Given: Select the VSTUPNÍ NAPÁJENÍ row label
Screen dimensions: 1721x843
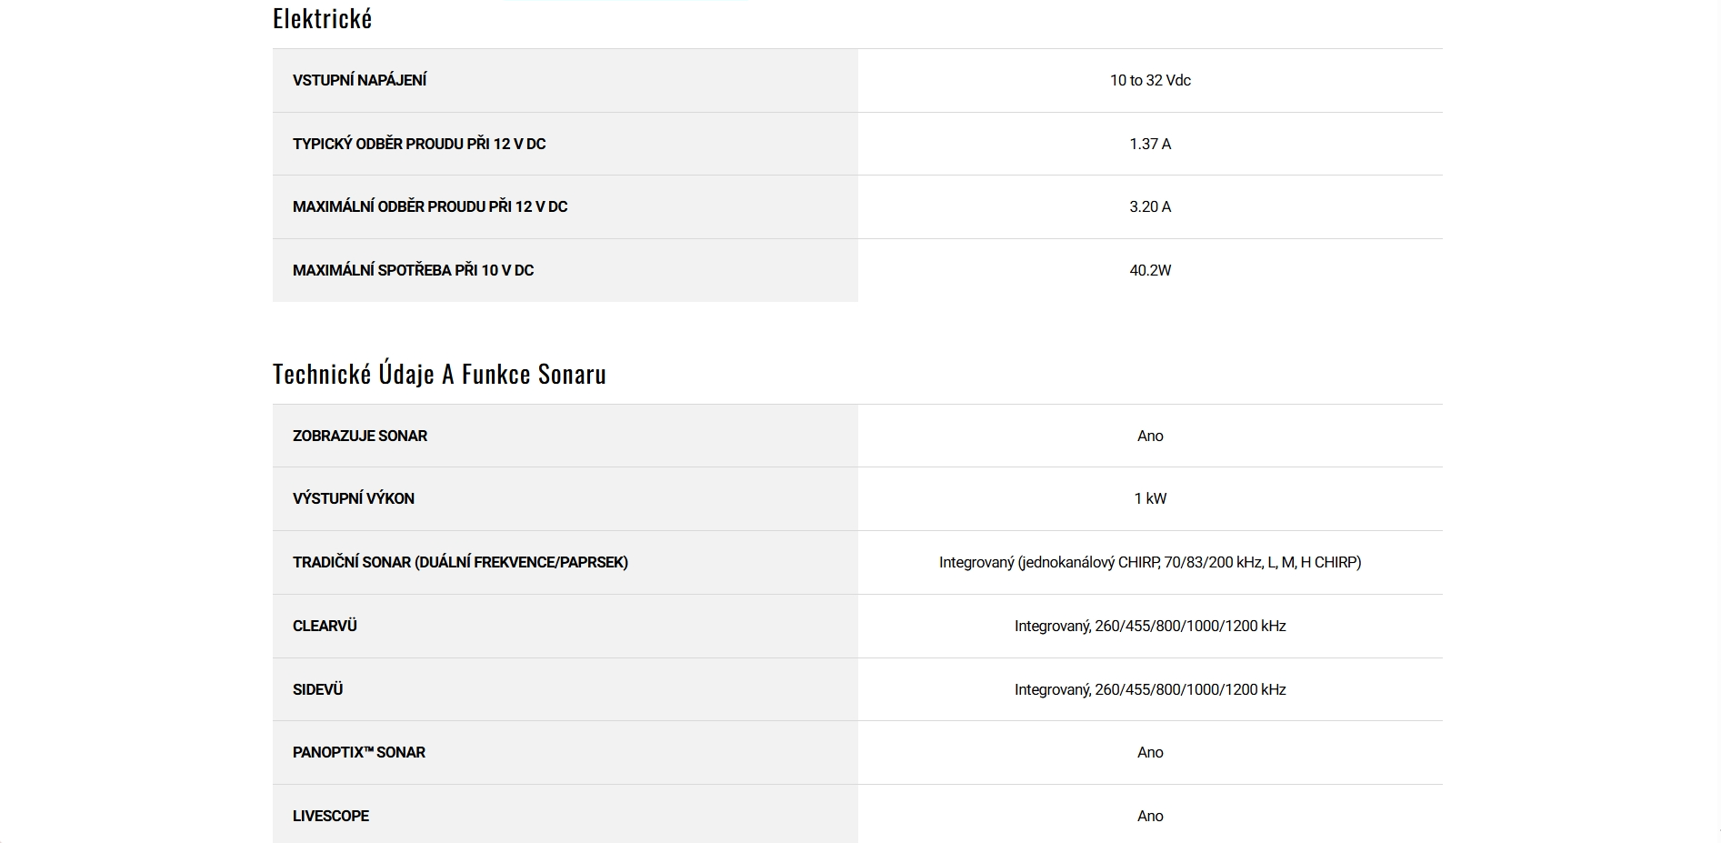Looking at the screenshot, I should pyautogui.click(x=359, y=80).
